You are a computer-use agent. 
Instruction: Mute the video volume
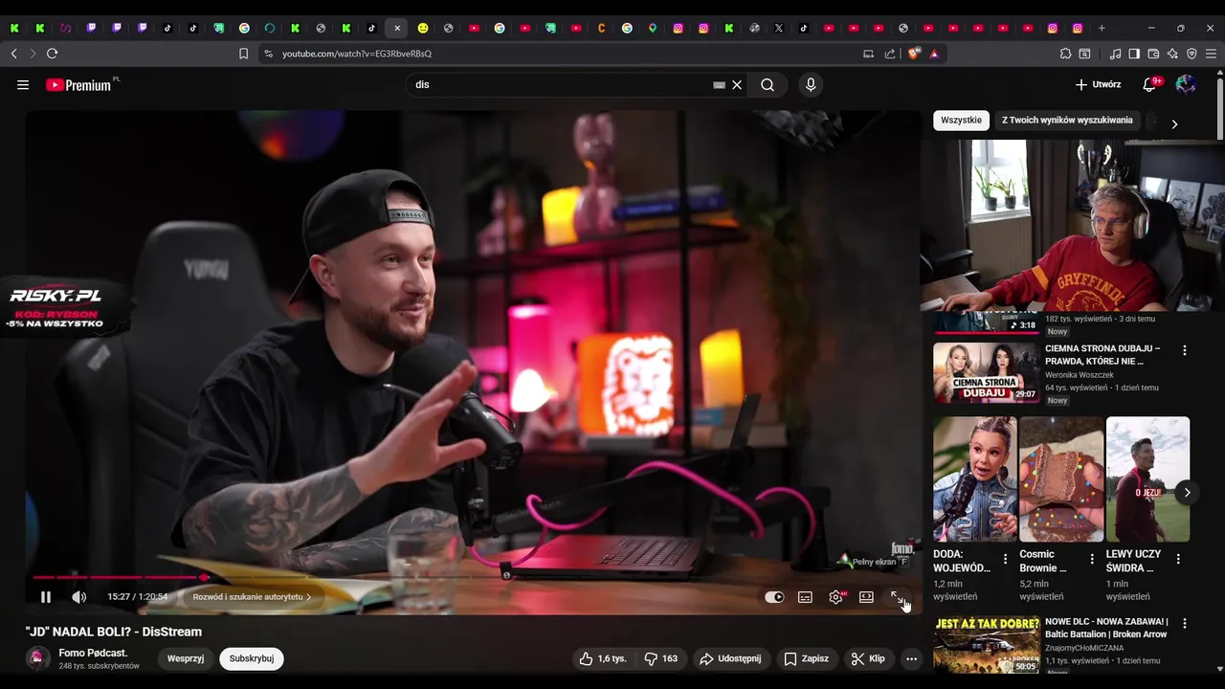click(79, 597)
